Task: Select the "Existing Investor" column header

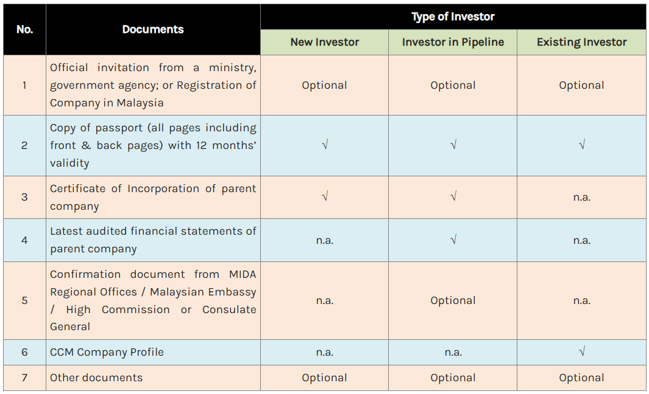Action: (581, 43)
